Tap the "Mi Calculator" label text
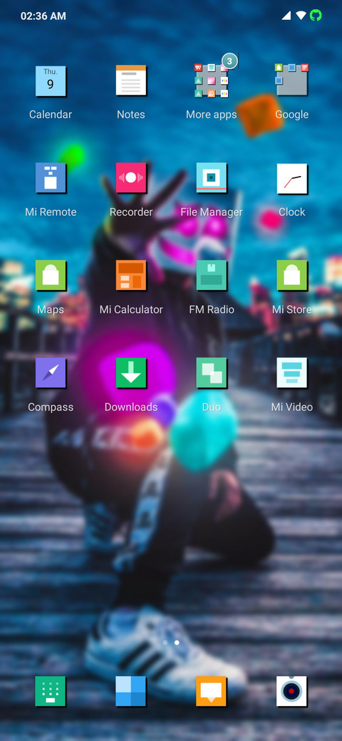 [131, 309]
